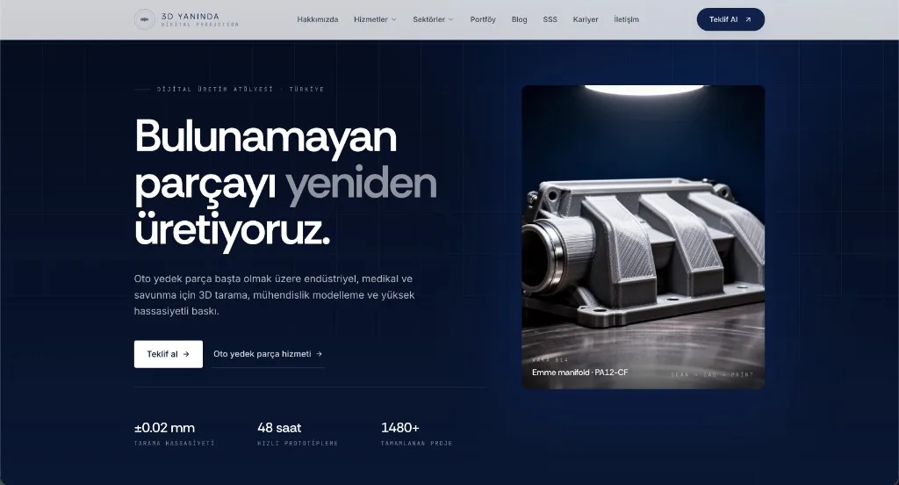This screenshot has height=485, width=899.
Task: Click arrow next to Oto yedek parça hizmeti
Action: (x=320, y=354)
